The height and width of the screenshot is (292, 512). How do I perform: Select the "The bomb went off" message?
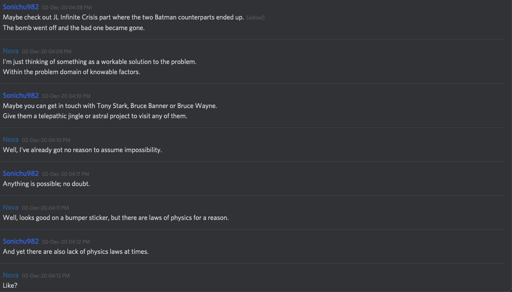[74, 28]
